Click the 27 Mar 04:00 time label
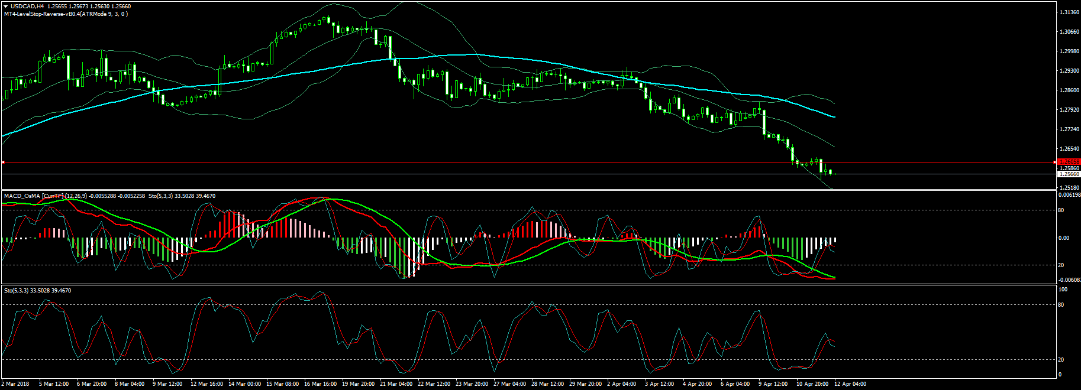Viewport: 1081px width, 390px height. point(510,384)
